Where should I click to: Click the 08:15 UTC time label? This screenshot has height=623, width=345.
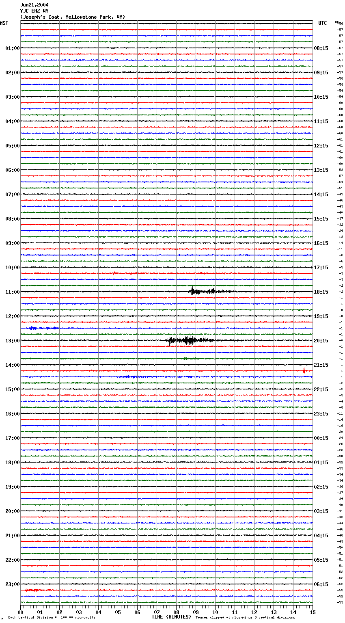321,48
